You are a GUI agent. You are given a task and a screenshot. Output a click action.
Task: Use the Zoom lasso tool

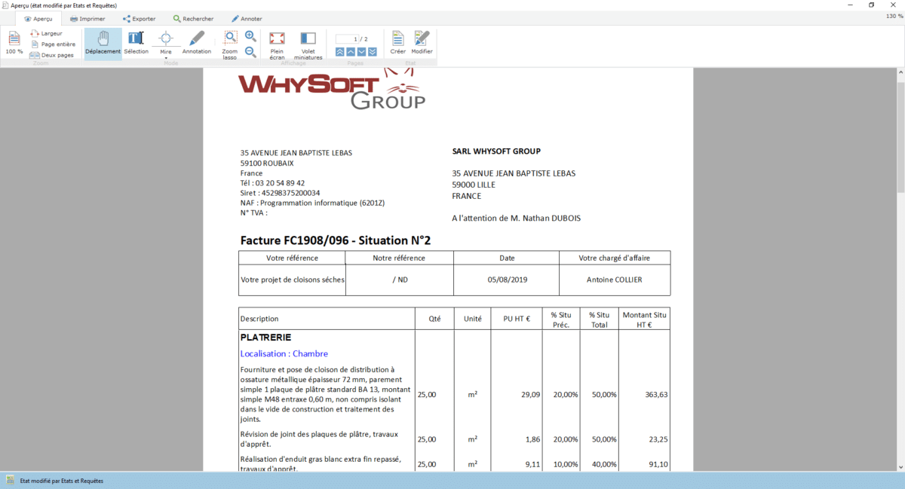(x=230, y=45)
